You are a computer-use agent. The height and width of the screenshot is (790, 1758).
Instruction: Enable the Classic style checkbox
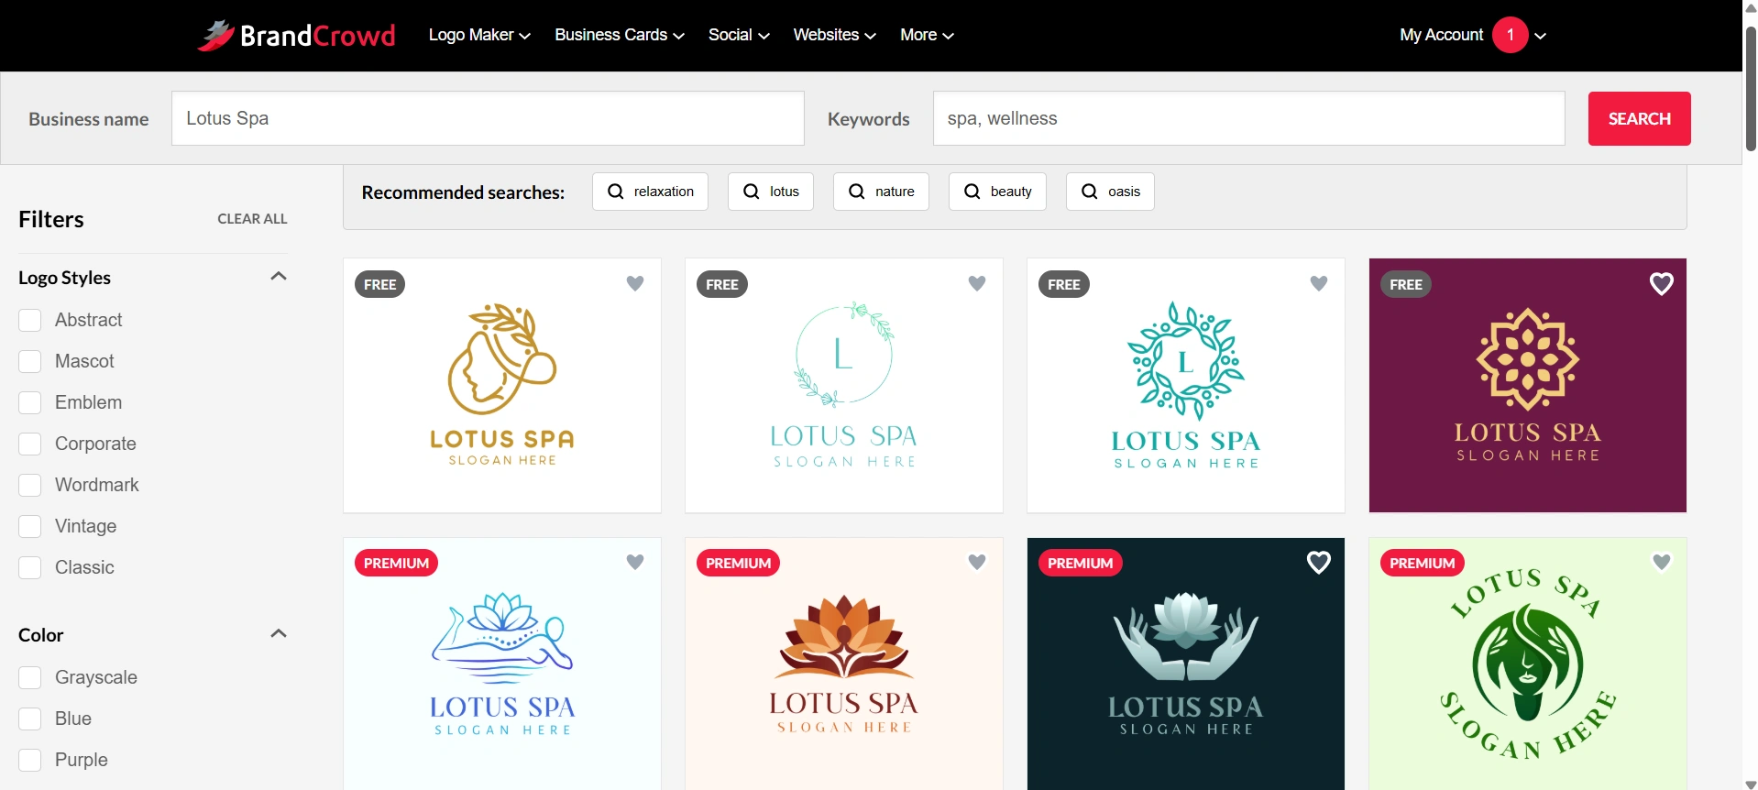click(x=30, y=567)
